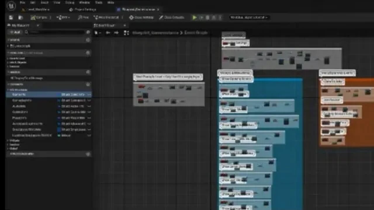Screen dimensions: 374x210
Task: Select the Next Example Level comment title
Action: 168,77
